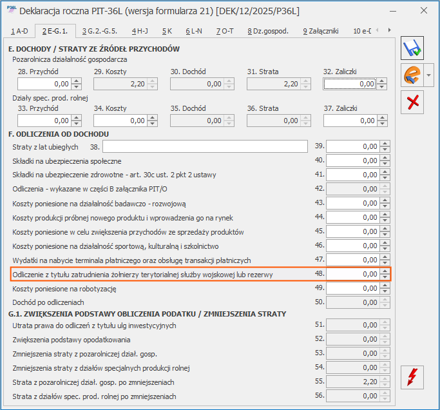Screen dimensions: 440x410
Task: Click the 29. Koszty value 2,20
Action: click(120, 84)
